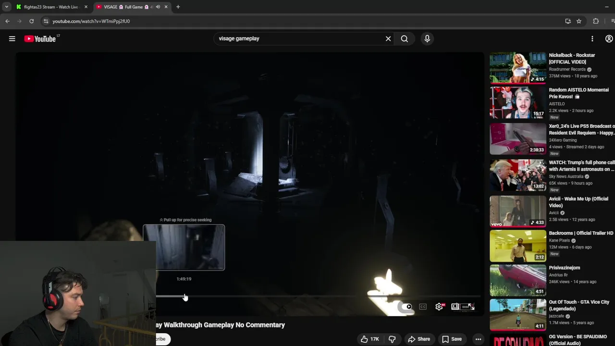Open Out Of Touch GTA Vice City thumbnail
The image size is (615, 346).
point(518,314)
